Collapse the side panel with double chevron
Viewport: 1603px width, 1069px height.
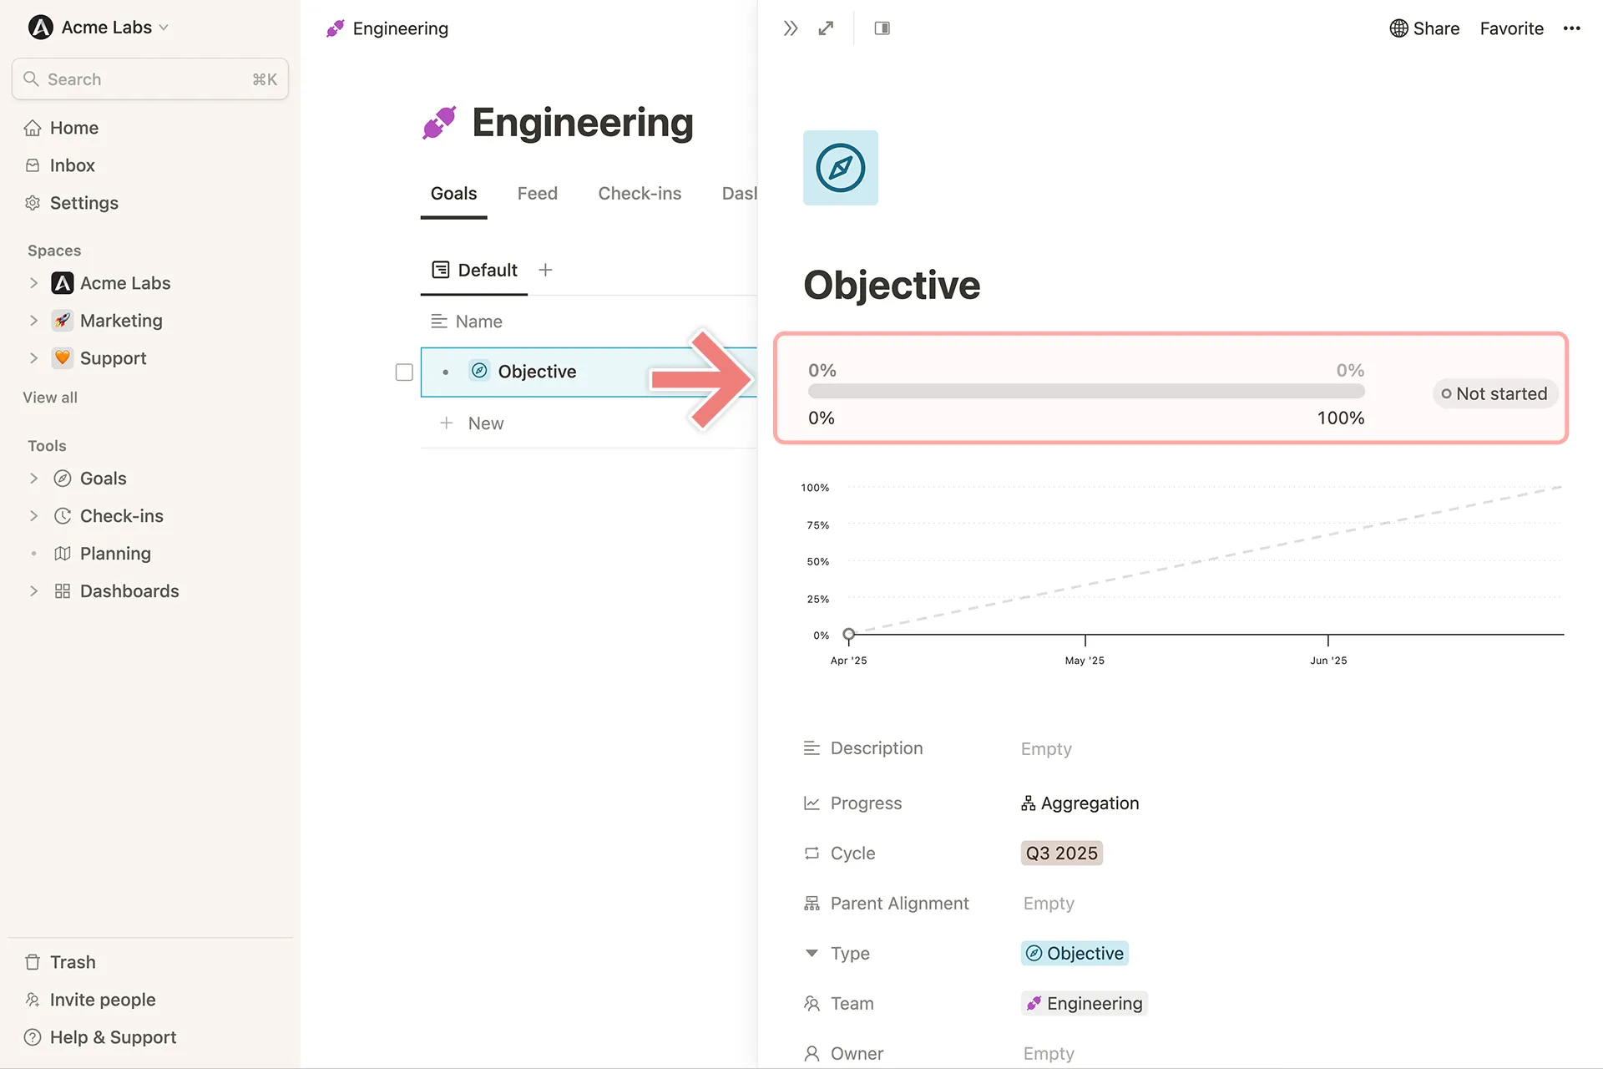click(790, 28)
